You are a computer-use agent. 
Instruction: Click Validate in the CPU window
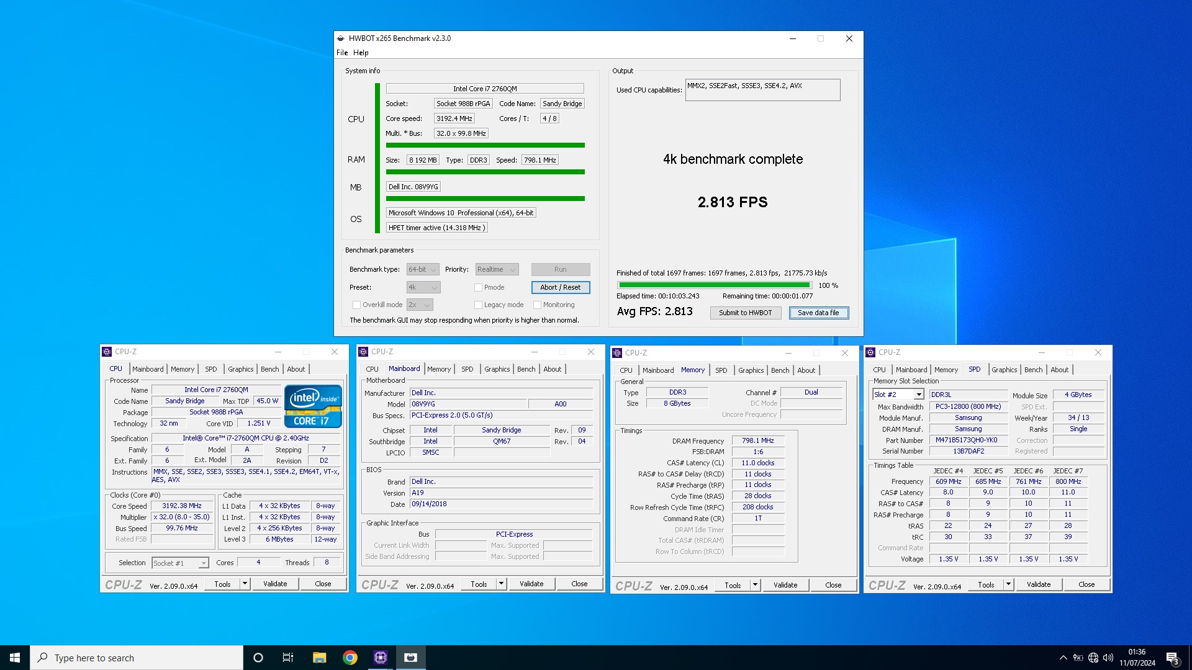coord(275,584)
